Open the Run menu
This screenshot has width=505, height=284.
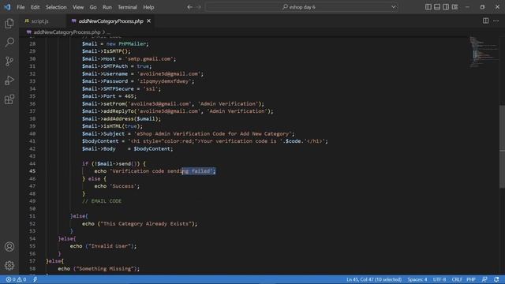107,7
